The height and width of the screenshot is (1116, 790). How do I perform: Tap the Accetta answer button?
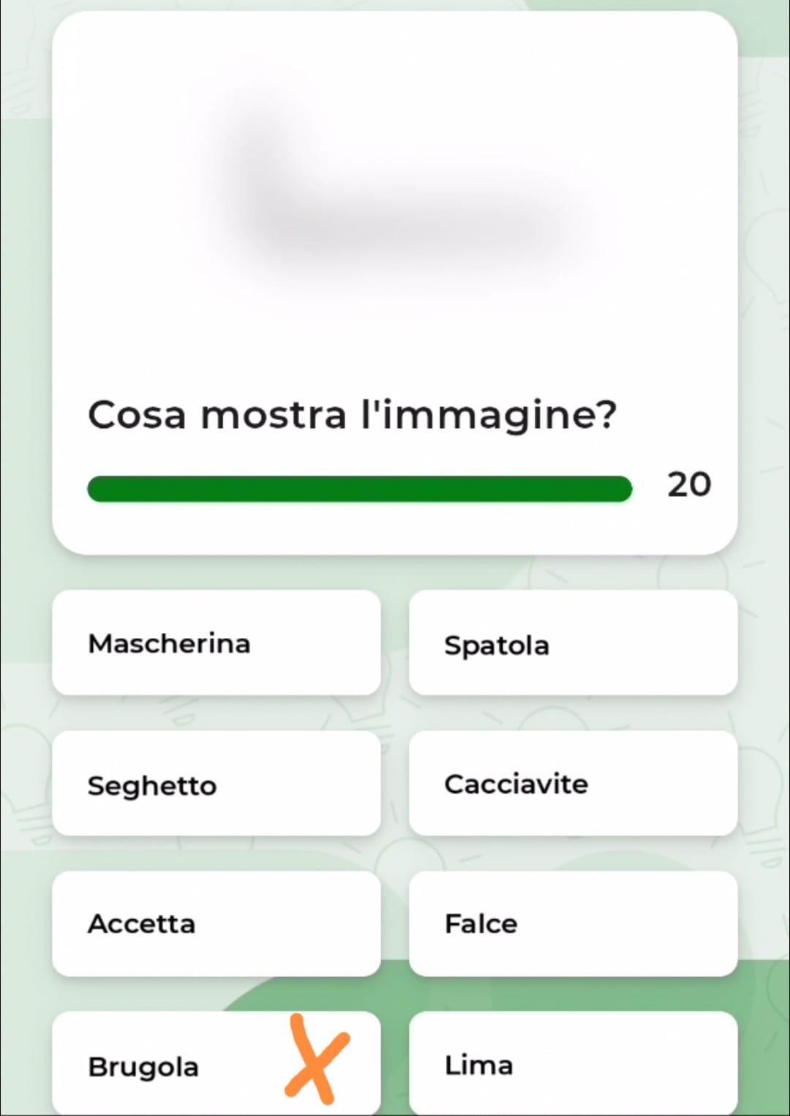[217, 924]
